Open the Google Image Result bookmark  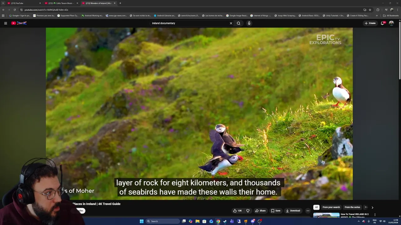coord(237,16)
